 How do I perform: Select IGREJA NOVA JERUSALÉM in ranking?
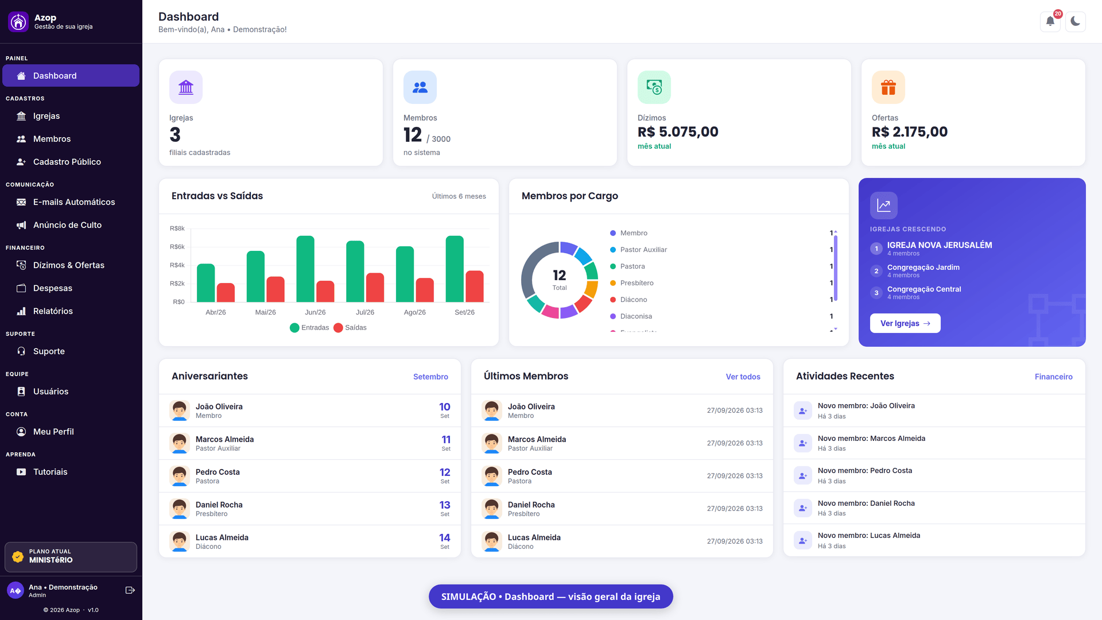click(x=939, y=245)
